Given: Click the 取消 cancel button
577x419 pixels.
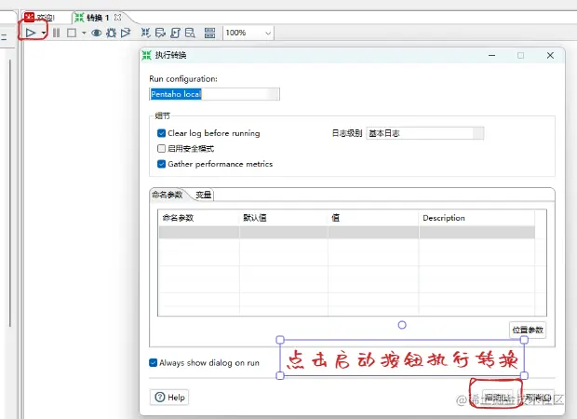Looking at the screenshot, I should pyautogui.click(x=537, y=398).
